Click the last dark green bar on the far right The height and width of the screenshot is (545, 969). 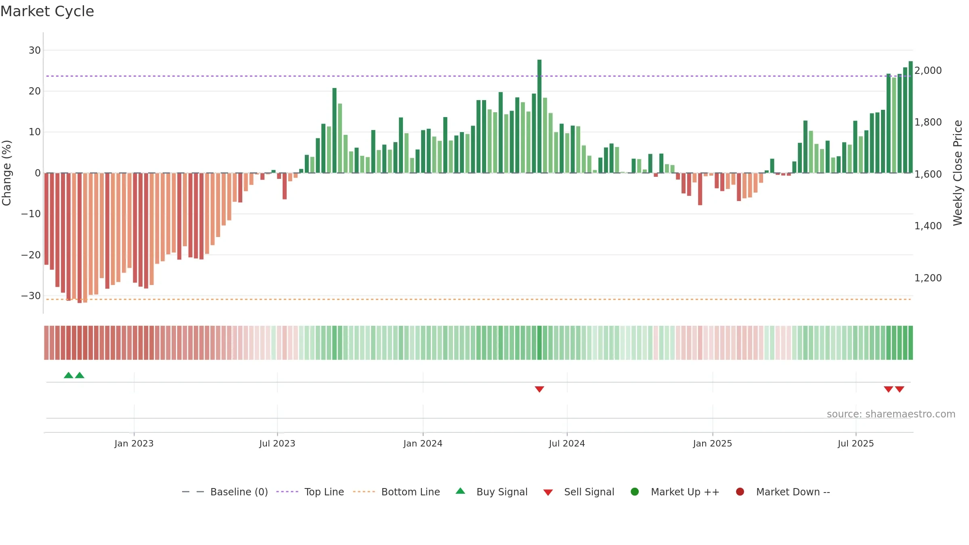(910, 117)
